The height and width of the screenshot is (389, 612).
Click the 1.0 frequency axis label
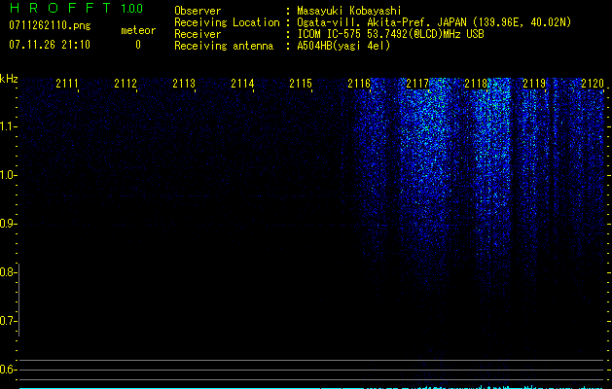[x=8, y=175]
